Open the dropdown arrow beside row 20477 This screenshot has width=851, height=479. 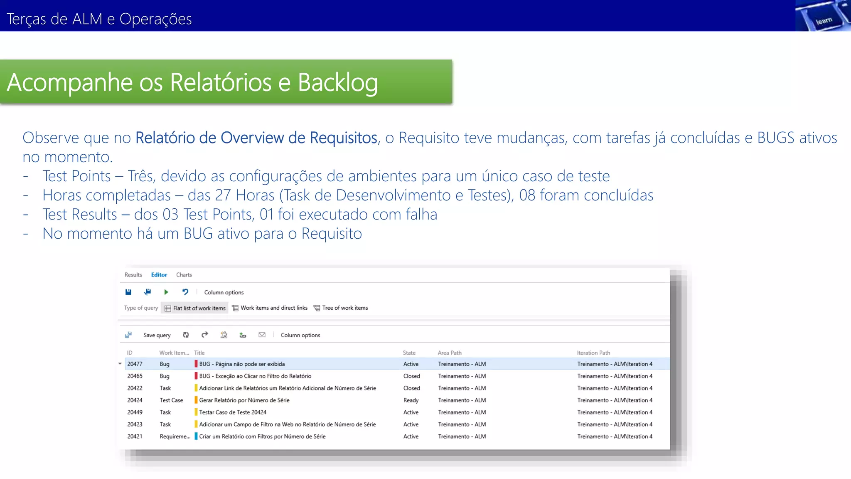120,364
